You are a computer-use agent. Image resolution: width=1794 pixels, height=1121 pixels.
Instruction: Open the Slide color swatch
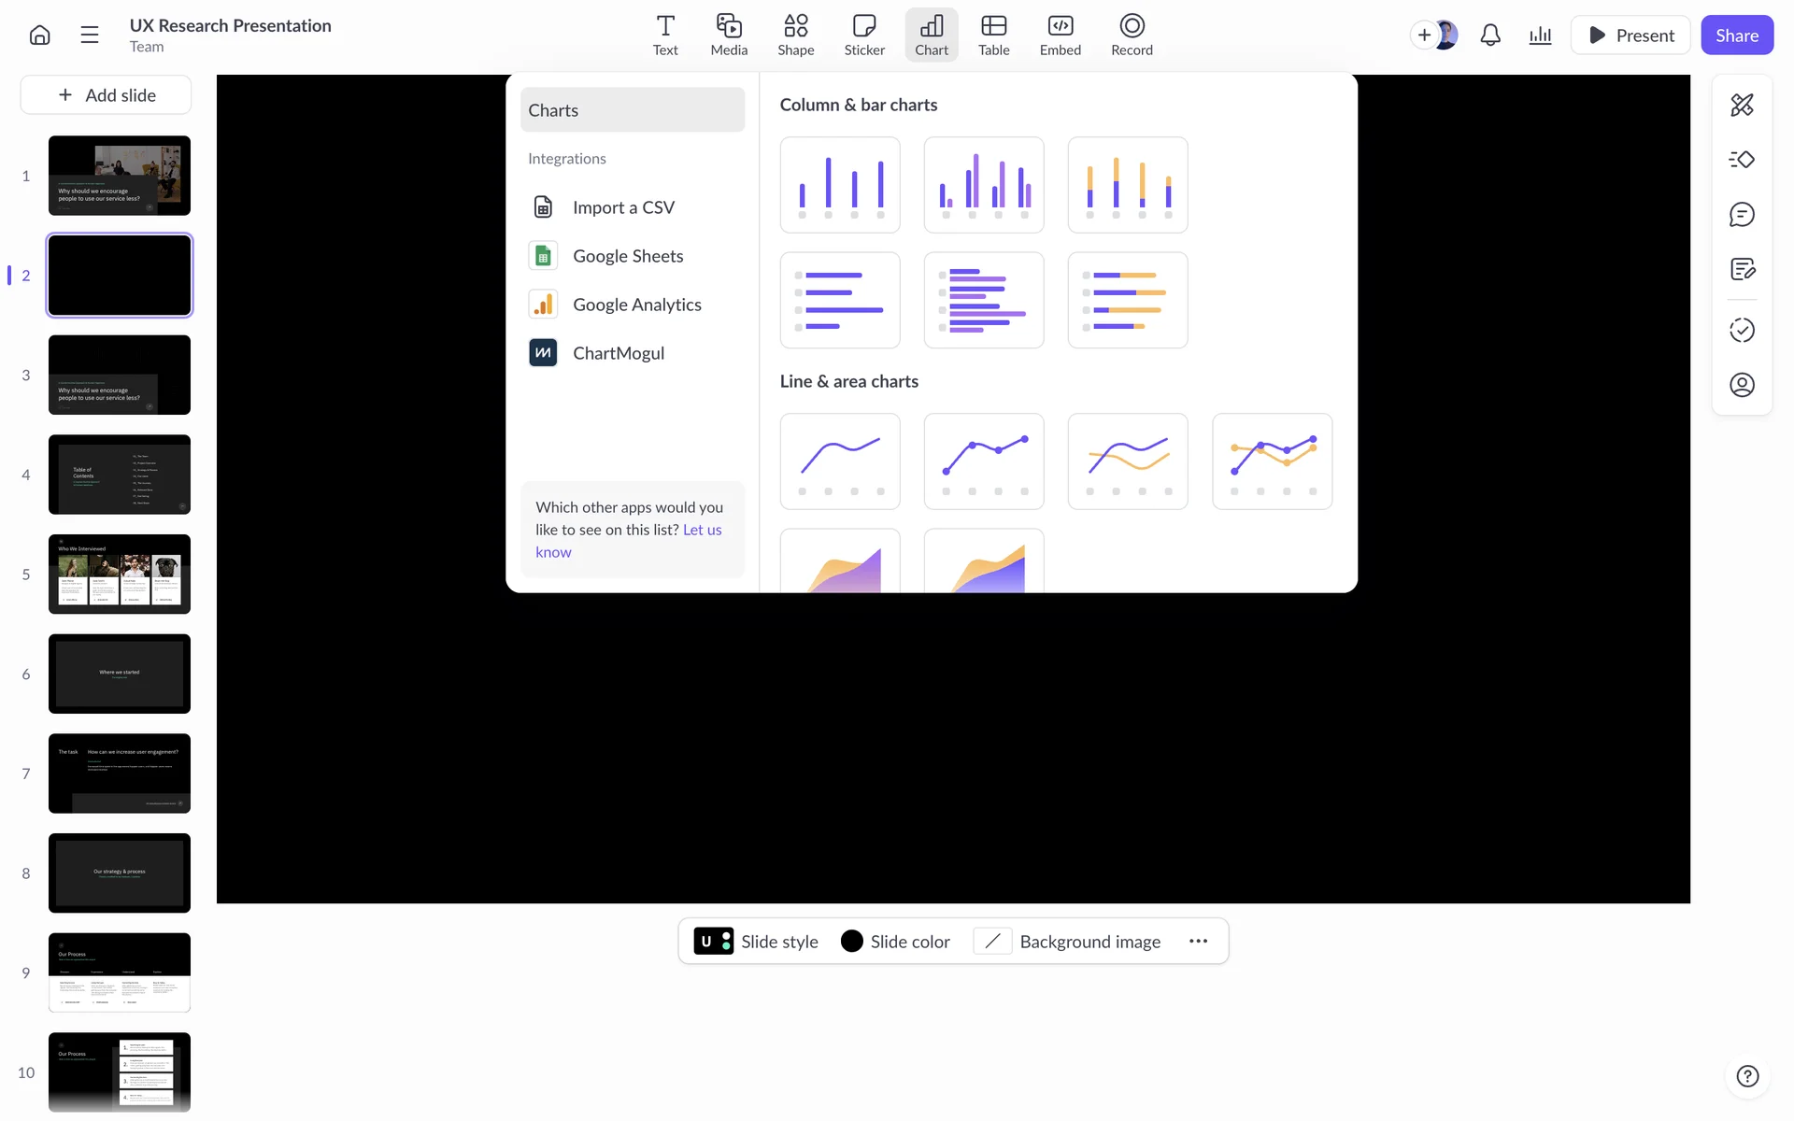click(x=851, y=941)
